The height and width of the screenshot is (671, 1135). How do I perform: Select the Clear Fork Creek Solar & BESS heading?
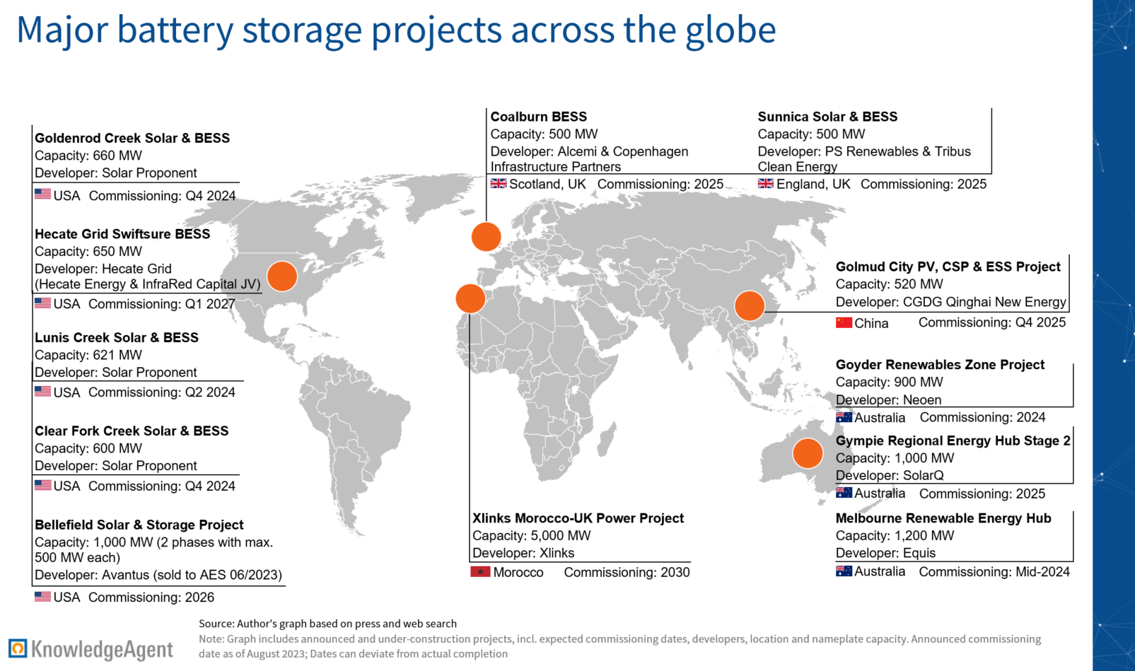pos(132,431)
